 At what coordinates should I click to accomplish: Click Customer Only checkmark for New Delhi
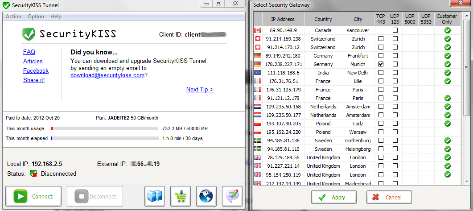point(447,73)
